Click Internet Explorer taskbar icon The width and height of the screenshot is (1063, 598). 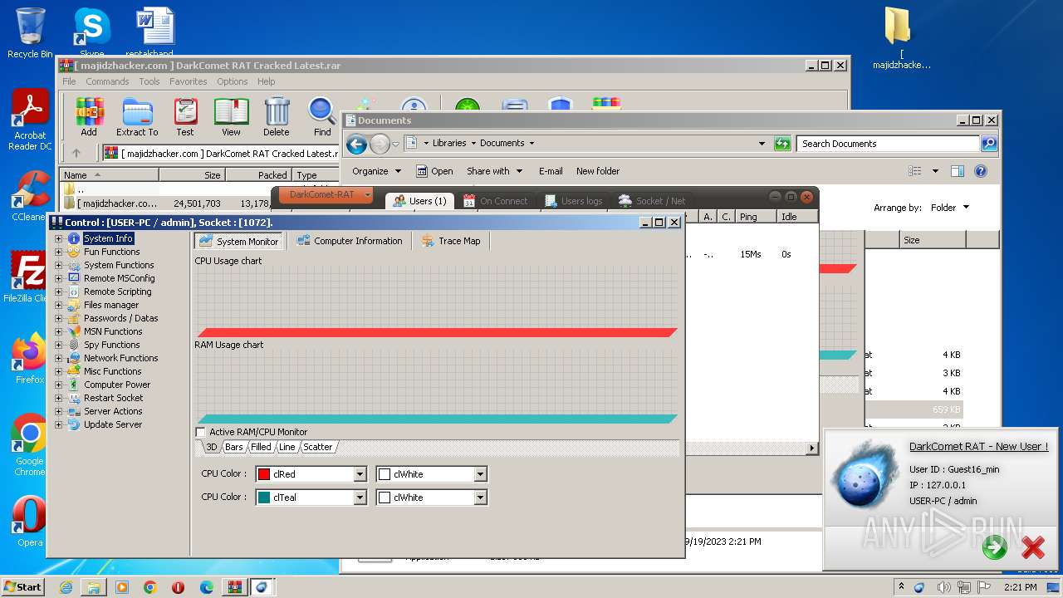point(66,587)
